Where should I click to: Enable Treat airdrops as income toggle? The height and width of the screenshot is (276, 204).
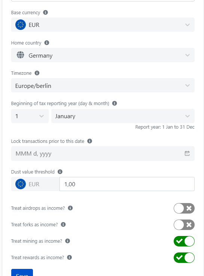[184, 208]
